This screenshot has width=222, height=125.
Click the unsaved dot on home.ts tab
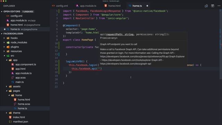pyautogui.click(x=147, y=6)
